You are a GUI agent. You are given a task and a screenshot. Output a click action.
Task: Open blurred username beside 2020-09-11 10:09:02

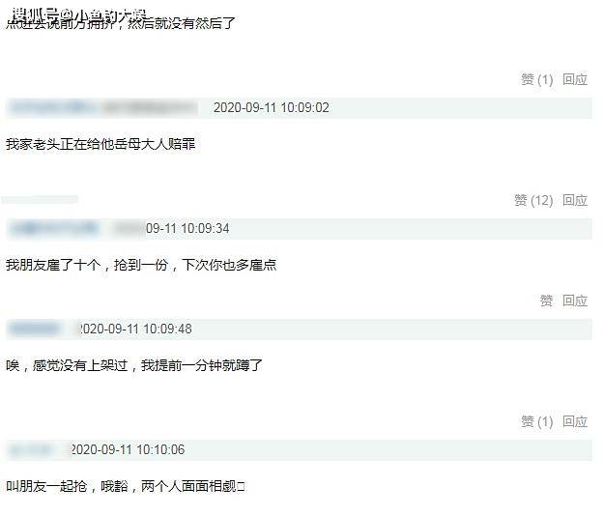pyautogui.click(x=103, y=107)
